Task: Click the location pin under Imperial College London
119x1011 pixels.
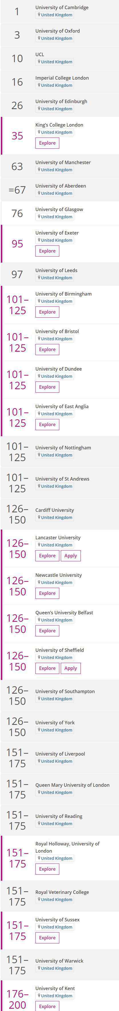Action: point(39,85)
